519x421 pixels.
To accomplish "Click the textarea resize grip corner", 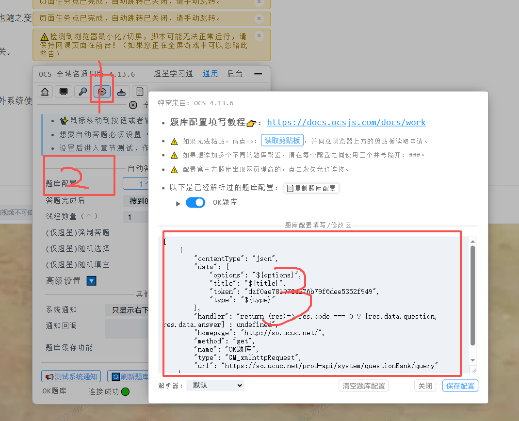I will click(x=473, y=371).
